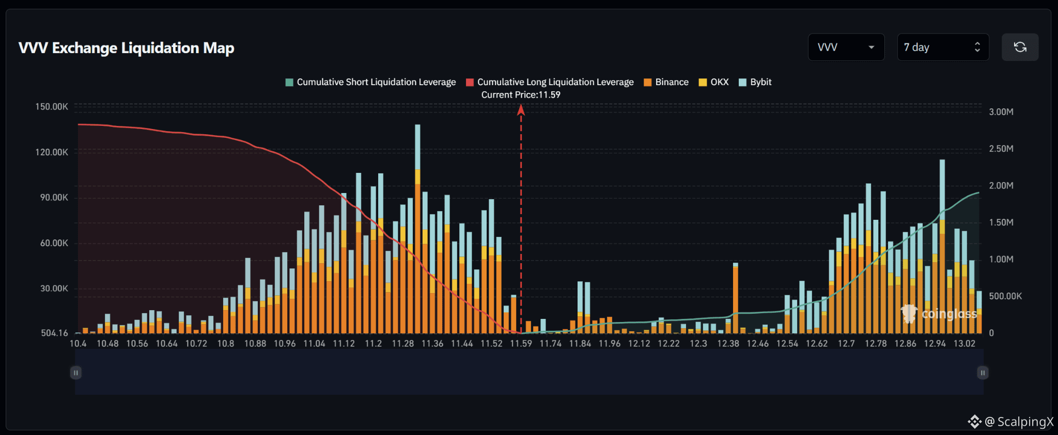Click the VVV dropdown caret arrow

[x=872, y=47]
